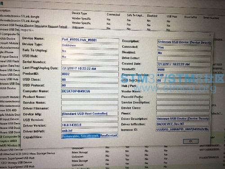Close the Properties dialog with X
This screenshot has width=225, height=169.
[210, 35]
